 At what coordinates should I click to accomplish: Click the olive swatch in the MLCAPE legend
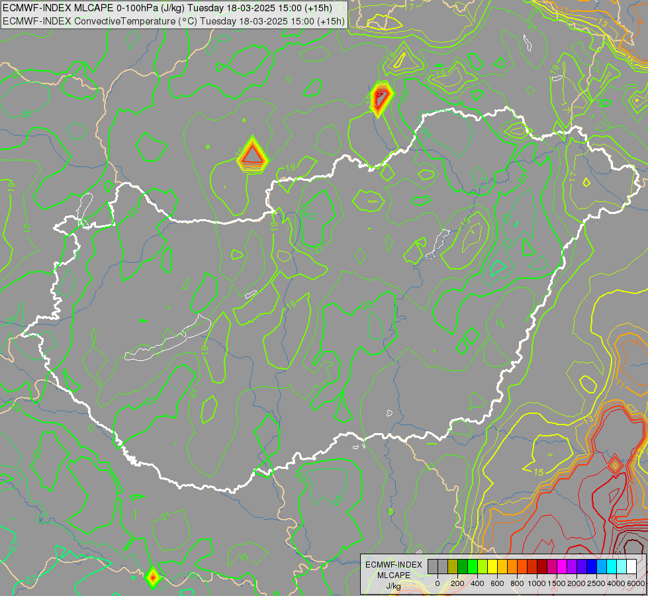pyautogui.click(x=453, y=567)
